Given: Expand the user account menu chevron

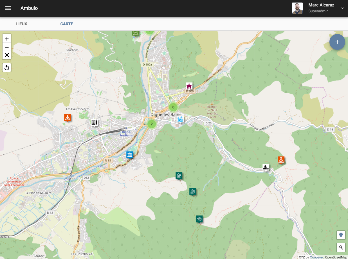Looking at the screenshot, I should 342,8.
